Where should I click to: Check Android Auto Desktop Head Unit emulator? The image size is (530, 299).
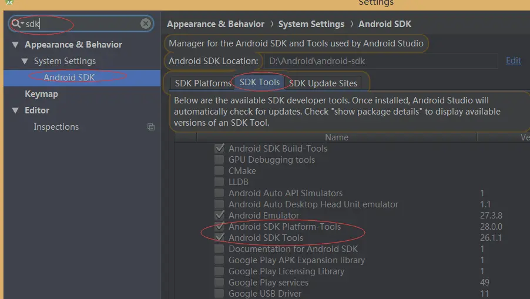[x=219, y=204]
